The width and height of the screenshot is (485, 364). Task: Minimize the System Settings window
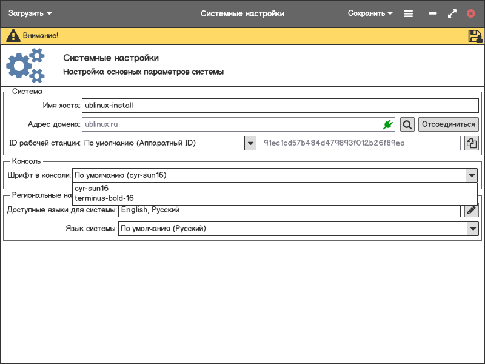pos(433,13)
